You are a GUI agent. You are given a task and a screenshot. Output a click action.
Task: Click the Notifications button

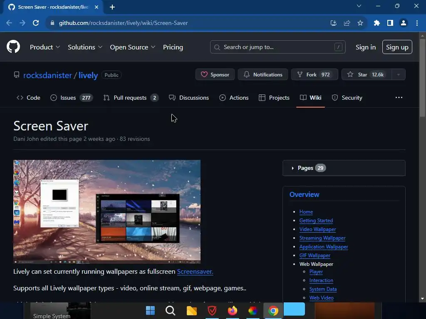coord(263,74)
